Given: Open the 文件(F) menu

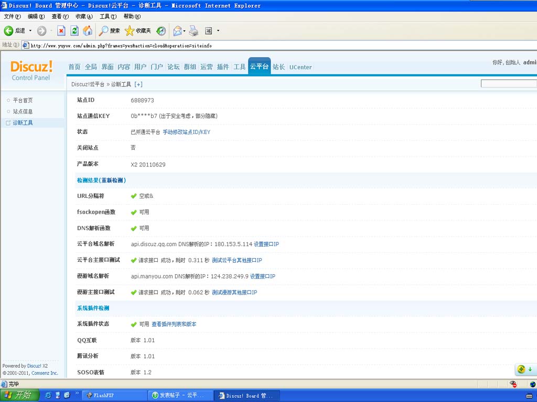Looking at the screenshot, I should point(13,16).
